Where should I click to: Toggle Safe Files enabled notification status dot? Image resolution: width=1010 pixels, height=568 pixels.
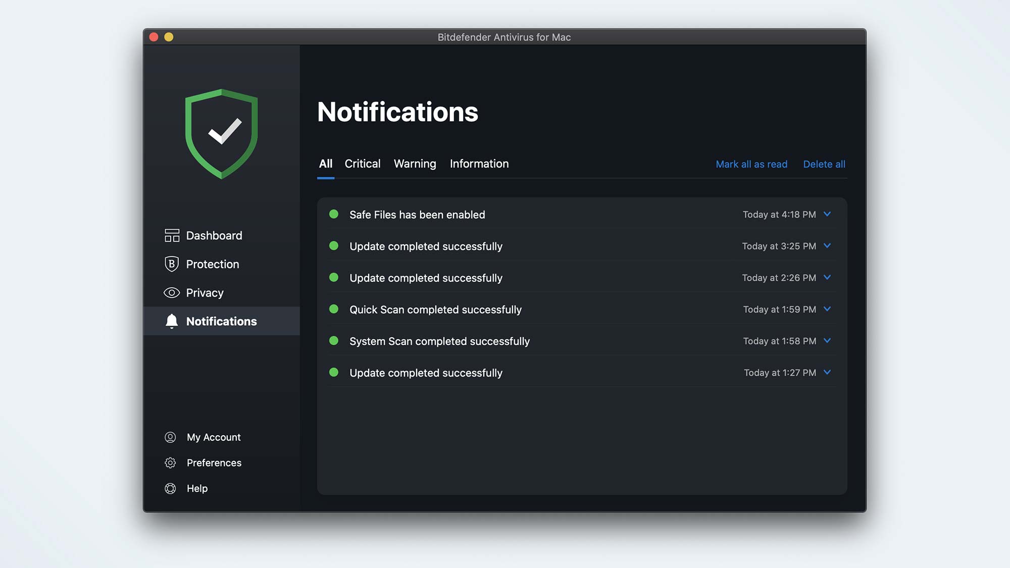(x=334, y=214)
